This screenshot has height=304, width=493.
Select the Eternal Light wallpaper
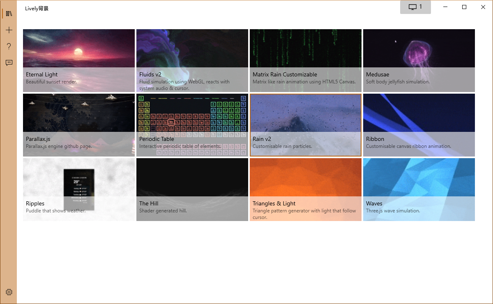79,60
